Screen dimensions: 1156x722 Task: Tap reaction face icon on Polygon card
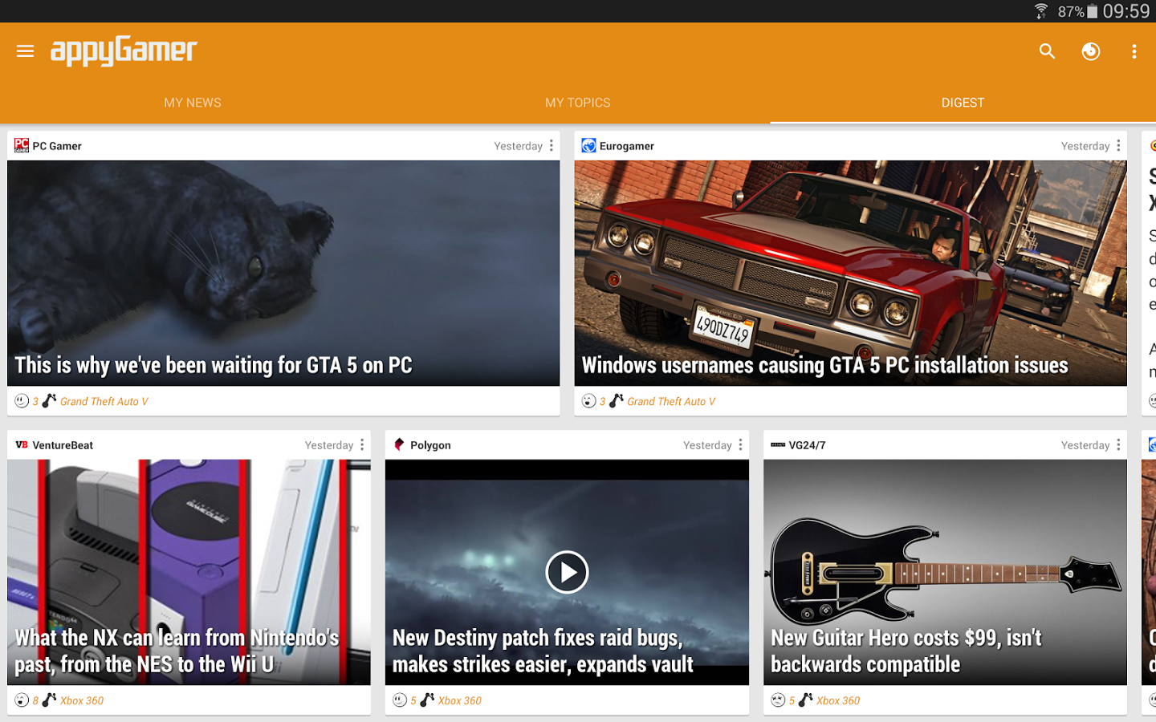[x=400, y=700]
